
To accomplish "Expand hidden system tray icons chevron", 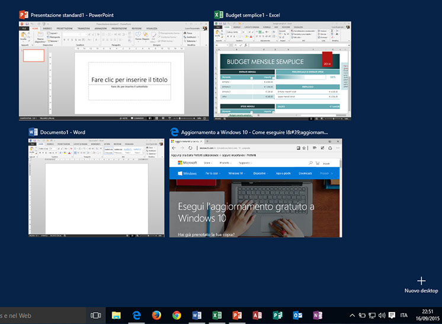I will (x=352, y=315).
